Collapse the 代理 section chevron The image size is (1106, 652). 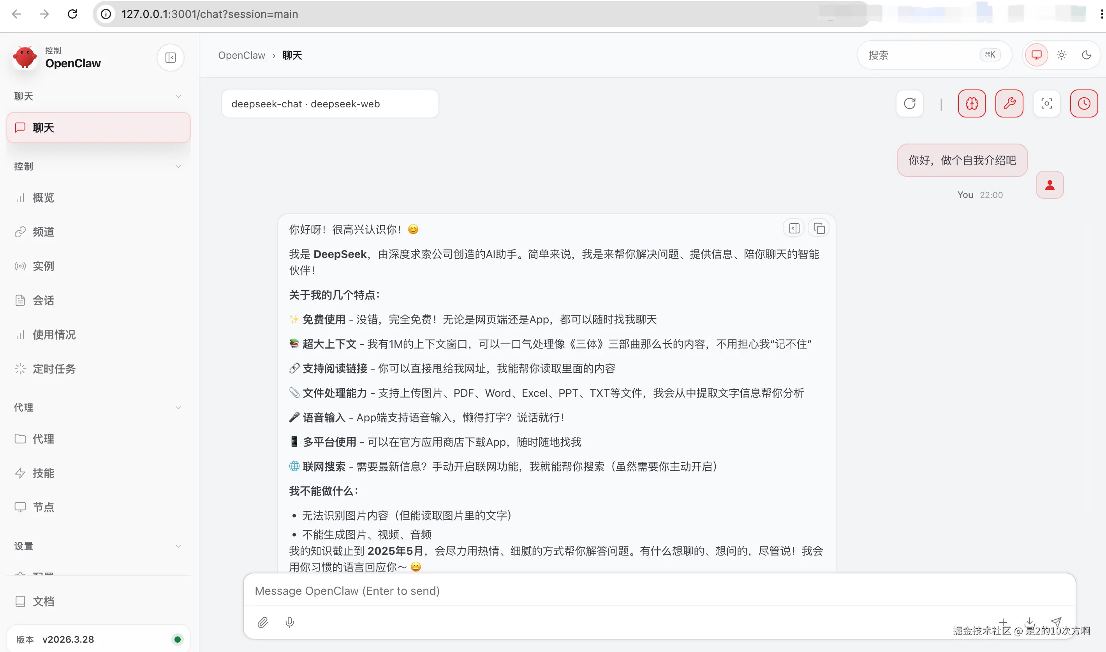click(x=178, y=408)
